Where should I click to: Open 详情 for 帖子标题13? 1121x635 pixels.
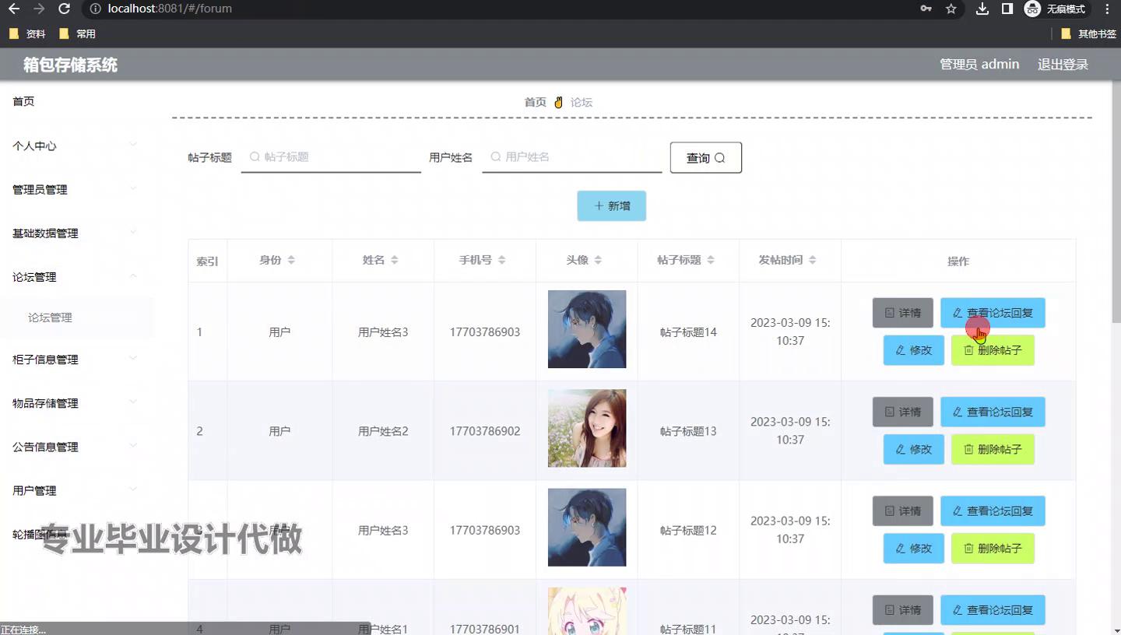902,412
